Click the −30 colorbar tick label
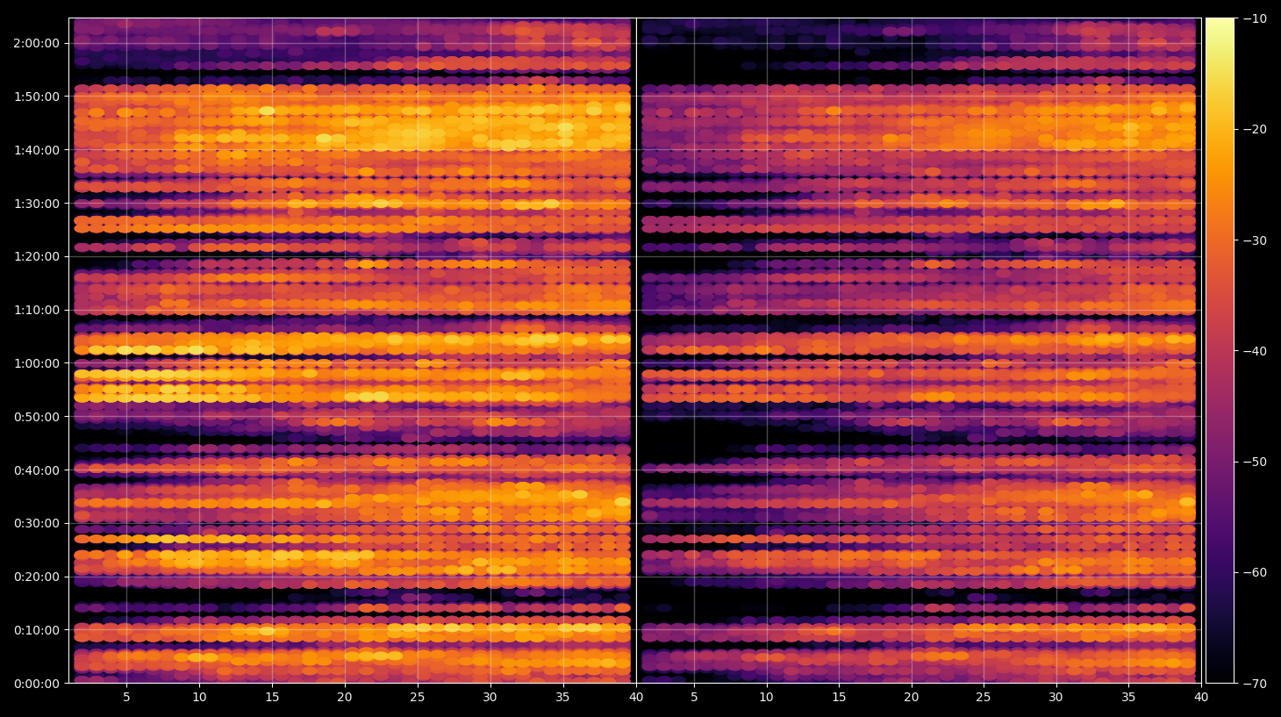The height and width of the screenshot is (717, 1281). [1255, 240]
